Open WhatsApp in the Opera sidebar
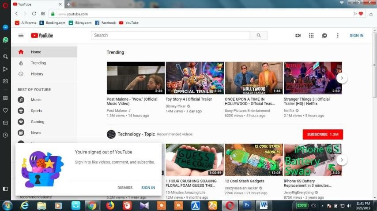 coord(5,40)
